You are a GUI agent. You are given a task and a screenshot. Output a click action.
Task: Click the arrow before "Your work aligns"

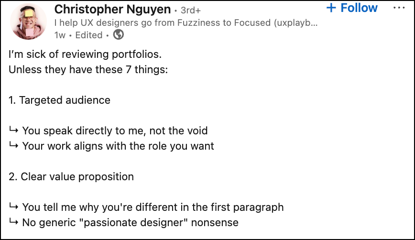pyautogui.click(x=13, y=146)
